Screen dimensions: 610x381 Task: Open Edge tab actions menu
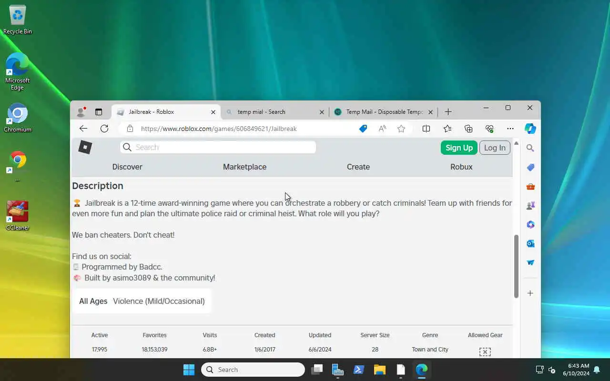[x=99, y=112]
